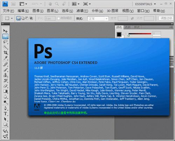The height and width of the screenshot is (141, 175).
Task: Open the 滤镜(T) menu
Action: pyautogui.click(x=82, y=11)
